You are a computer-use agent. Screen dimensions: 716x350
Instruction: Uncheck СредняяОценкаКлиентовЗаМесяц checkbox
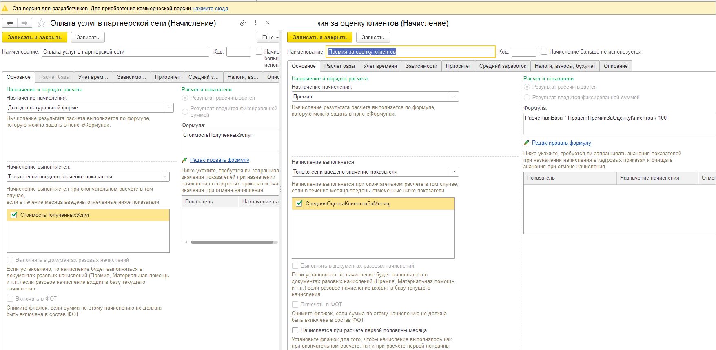pyautogui.click(x=299, y=203)
